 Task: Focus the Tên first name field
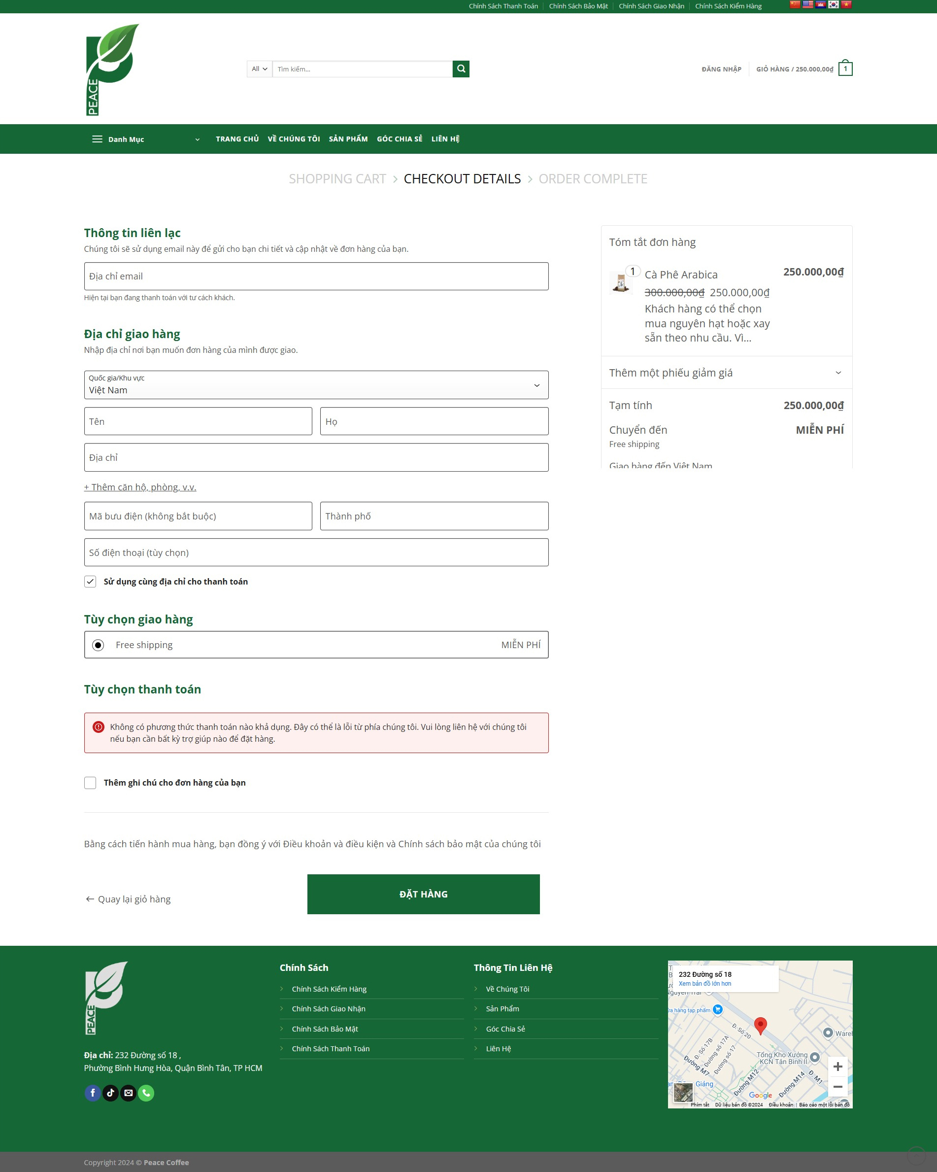(x=198, y=421)
